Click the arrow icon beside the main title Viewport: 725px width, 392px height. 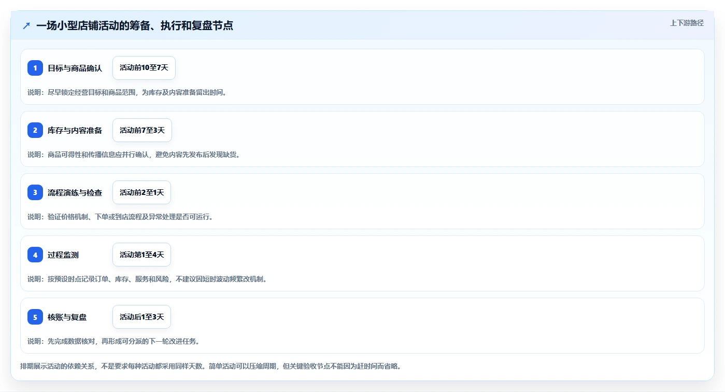26,25
